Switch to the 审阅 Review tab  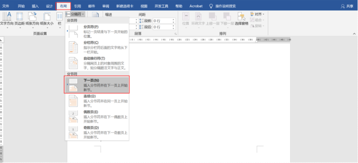[106, 6]
